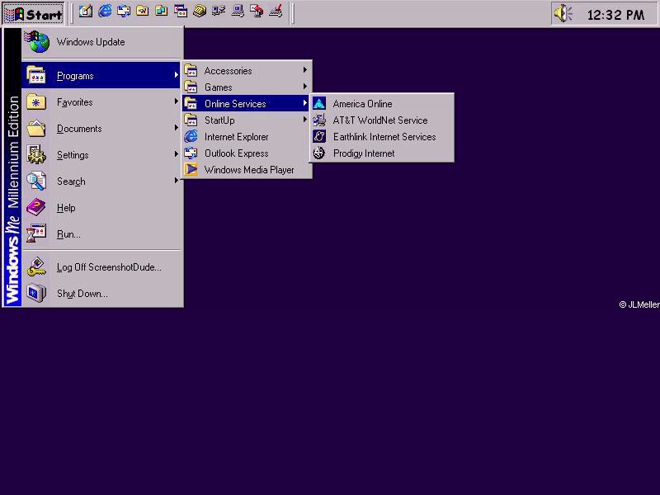Click the red curved arrow icon in Quick Launch
Screen dimensions: 660x495
[256, 12]
